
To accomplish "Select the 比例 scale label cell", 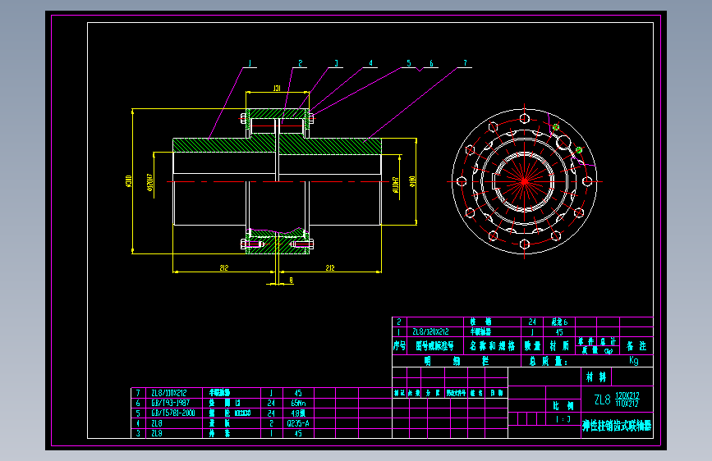I will pos(563,406).
